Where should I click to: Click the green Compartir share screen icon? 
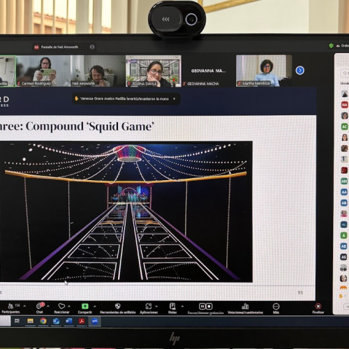tap(85, 306)
